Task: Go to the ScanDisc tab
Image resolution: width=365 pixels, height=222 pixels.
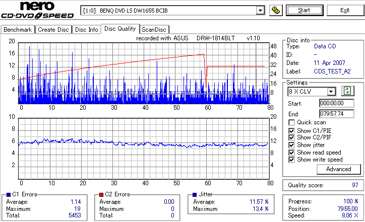Action: click(x=154, y=30)
